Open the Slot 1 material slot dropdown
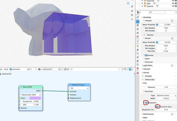177x121 pixels. coord(32,69)
